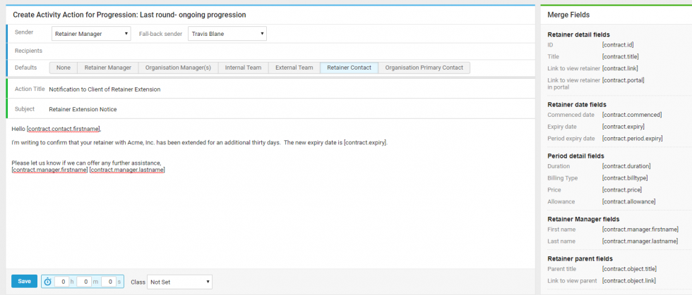Click the Action Title input field
The width and height of the screenshot is (692, 295).
pyautogui.click(x=282, y=89)
